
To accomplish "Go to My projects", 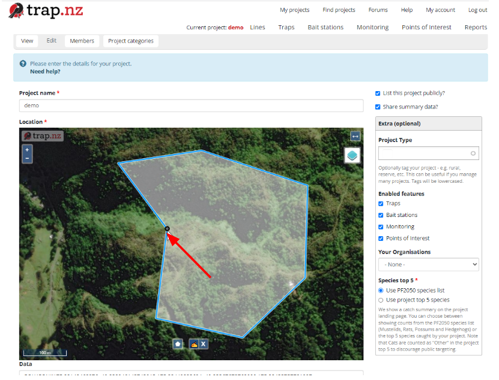I will pyautogui.click(x=295, y=10).
